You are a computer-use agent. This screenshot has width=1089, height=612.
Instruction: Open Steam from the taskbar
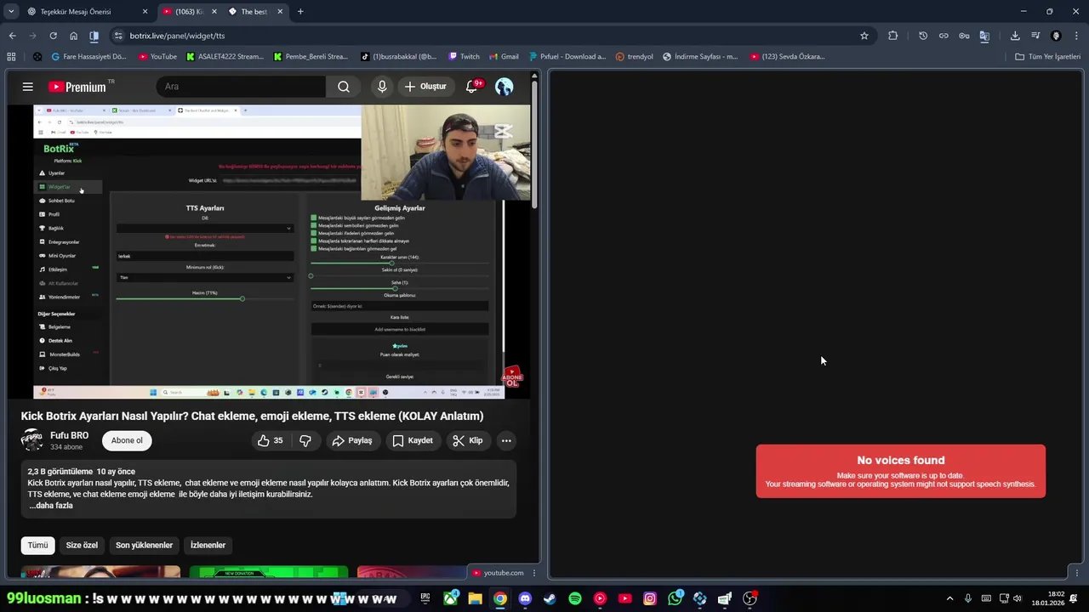[550, 598]
